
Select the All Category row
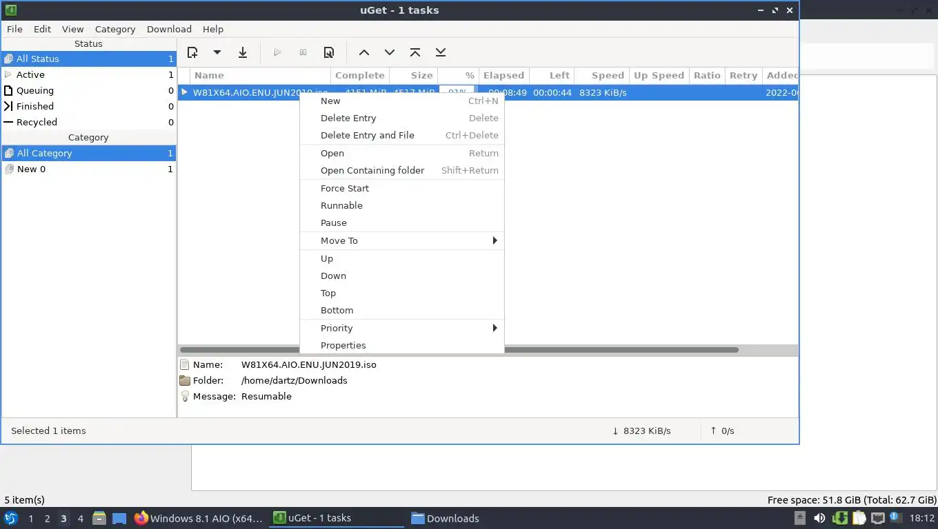pos(88,153)
